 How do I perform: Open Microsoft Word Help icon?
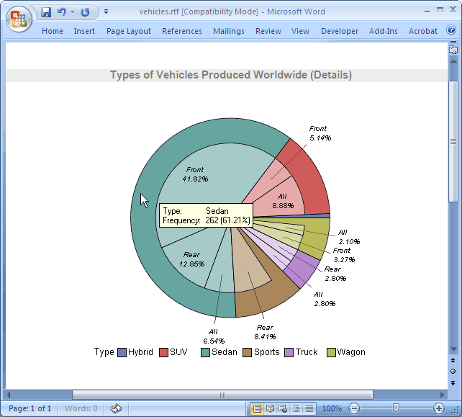pyautogui.click(x=451, y=30)
